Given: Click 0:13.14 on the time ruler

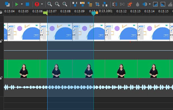Looking at the screenshot, I should click(149, 11).
